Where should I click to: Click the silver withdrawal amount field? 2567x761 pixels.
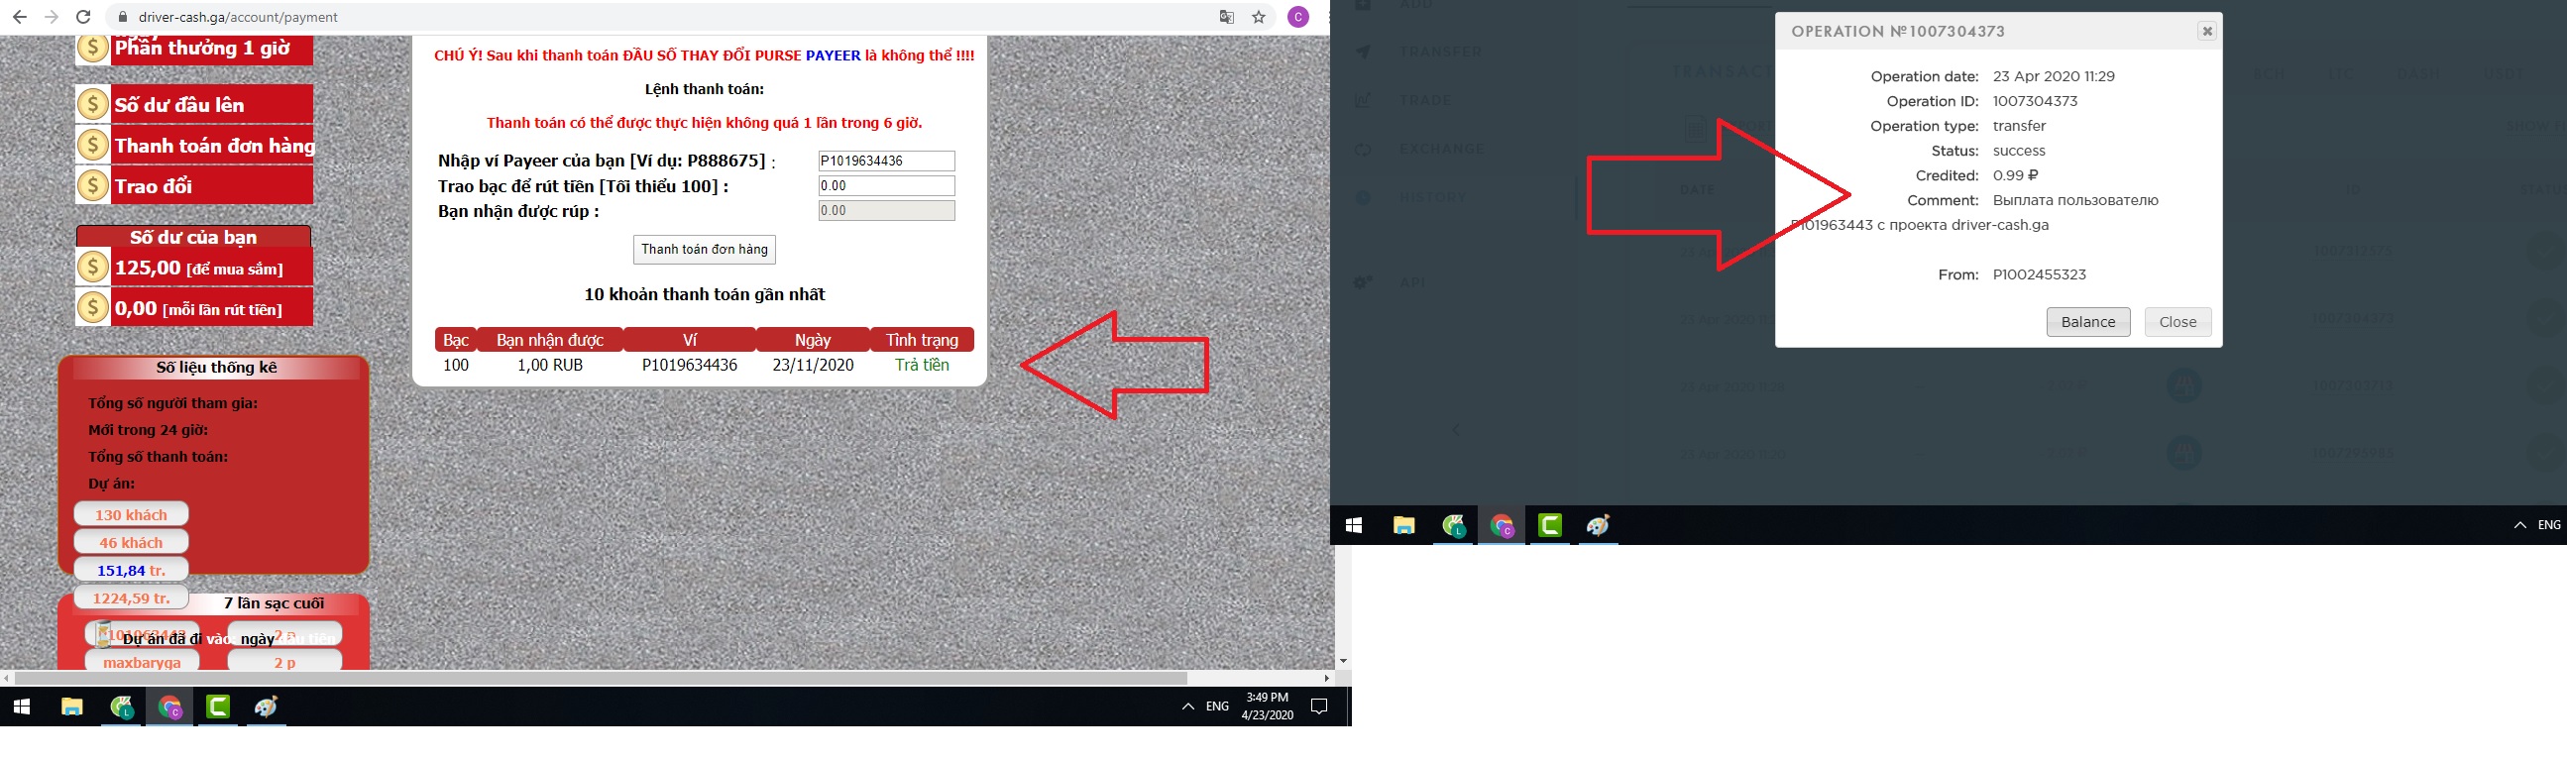[886, 186]
